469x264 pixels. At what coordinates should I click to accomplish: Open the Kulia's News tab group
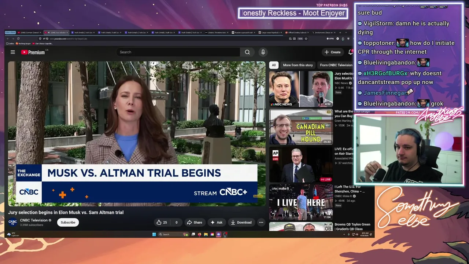click(x=10, y=33)
